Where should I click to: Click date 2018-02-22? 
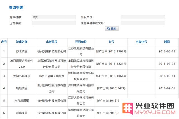167,63
